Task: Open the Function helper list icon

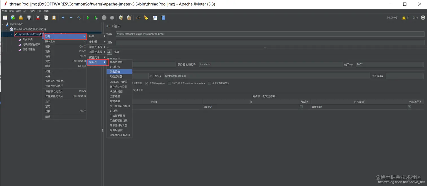Action: pos(155,18)
